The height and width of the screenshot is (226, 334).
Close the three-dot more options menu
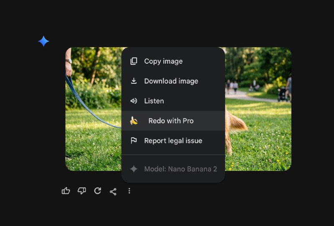coord(129,191)
